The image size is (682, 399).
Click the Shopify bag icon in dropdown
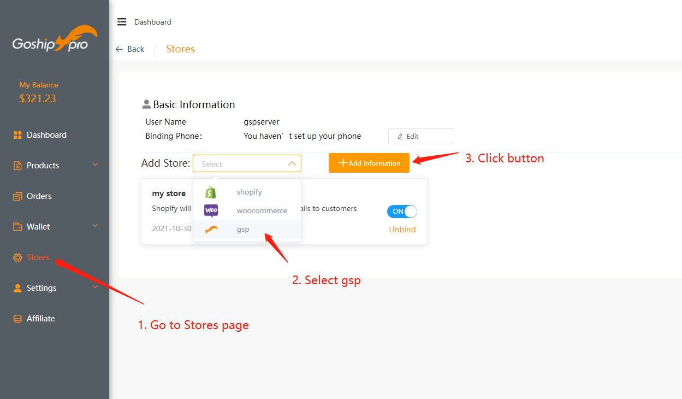point(211,192)
